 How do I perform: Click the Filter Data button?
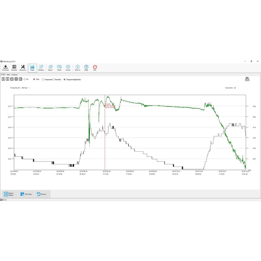tap(26, 194)
